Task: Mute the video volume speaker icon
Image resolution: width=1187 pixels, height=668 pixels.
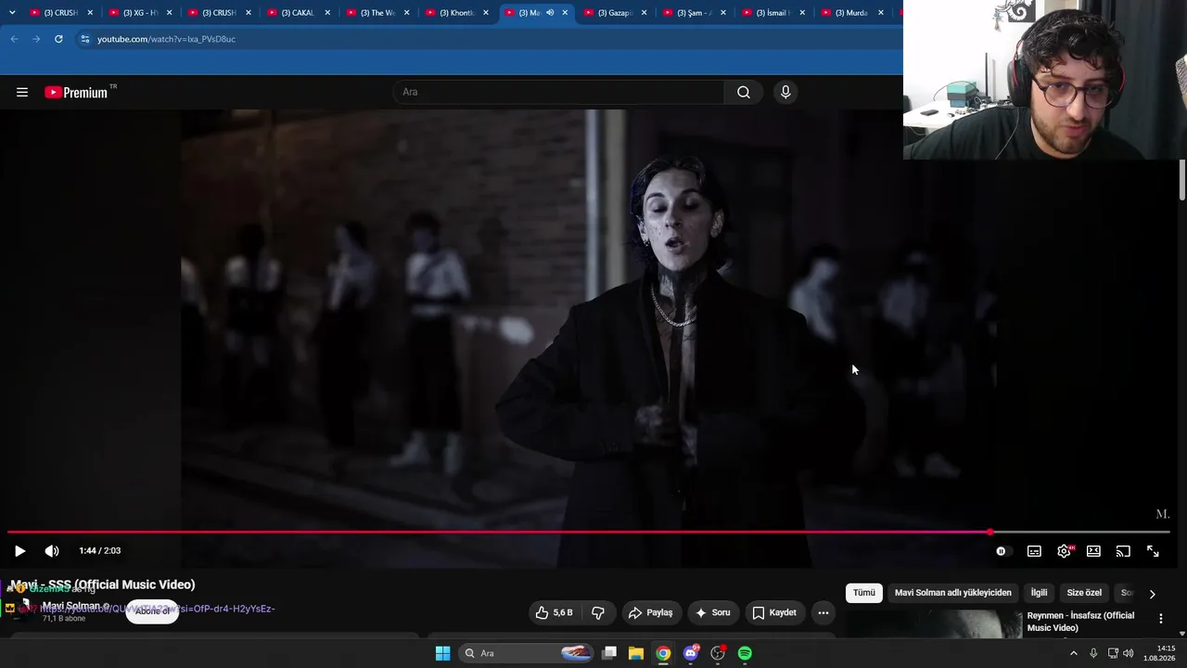Action: (x=52, y=551)
